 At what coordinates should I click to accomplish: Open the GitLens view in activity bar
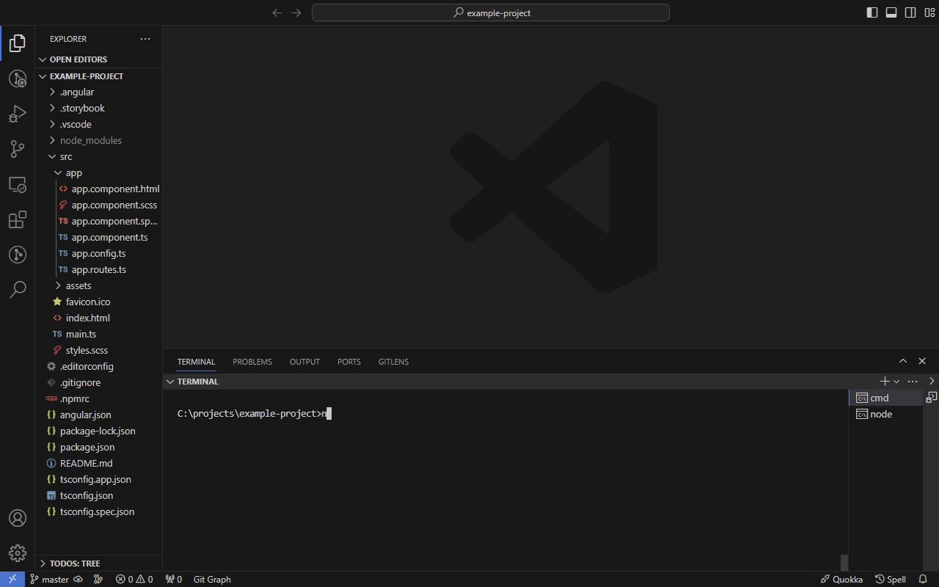coord(18,255)
